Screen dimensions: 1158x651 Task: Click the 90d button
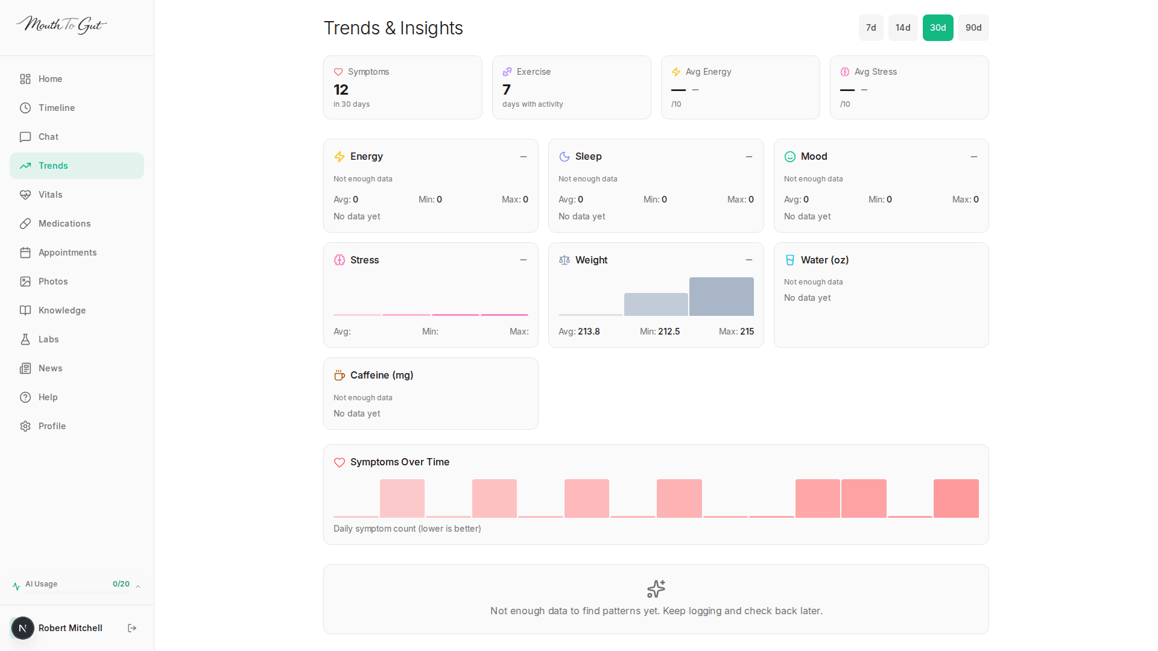(973, 27)
